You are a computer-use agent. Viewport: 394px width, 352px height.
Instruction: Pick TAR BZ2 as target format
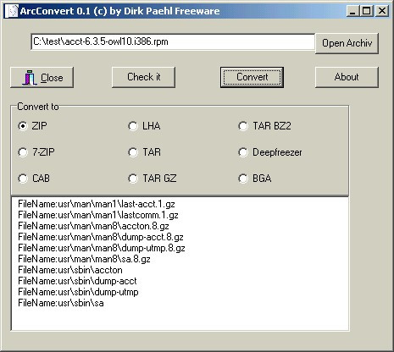[x=264, y=126]
